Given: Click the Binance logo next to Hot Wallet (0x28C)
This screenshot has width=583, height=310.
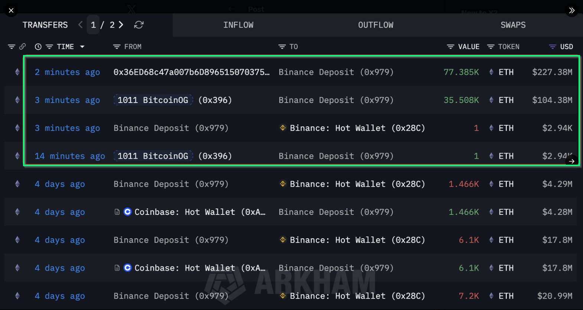Looking at the screenshot, I should click(x=282, y=128).
